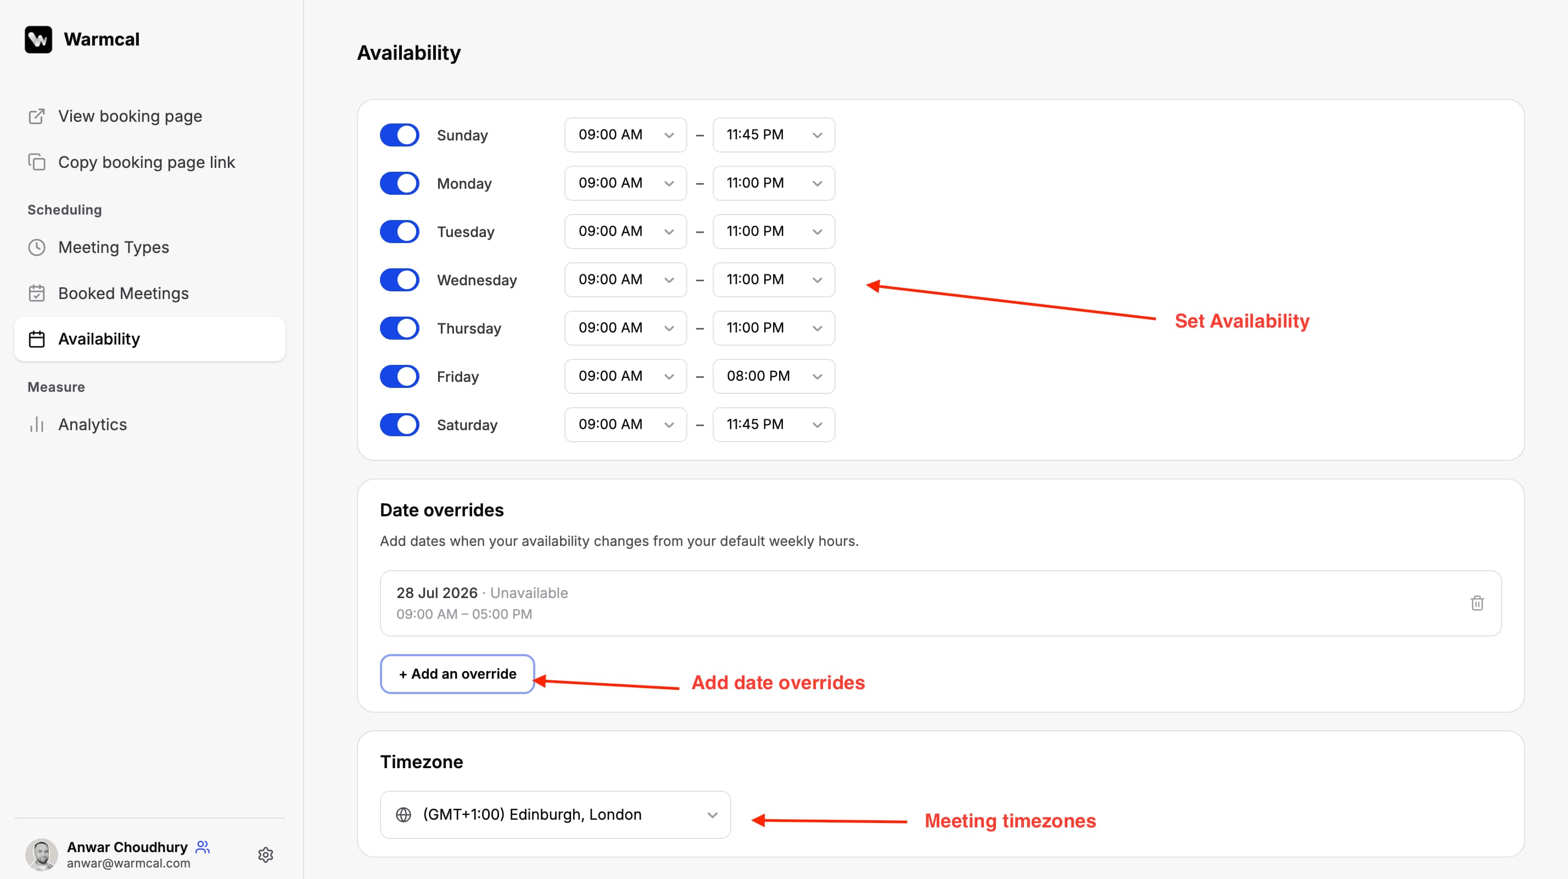Click the Availability page title
This screenshot has width=1568, height=879.
(x=409, y=53)
